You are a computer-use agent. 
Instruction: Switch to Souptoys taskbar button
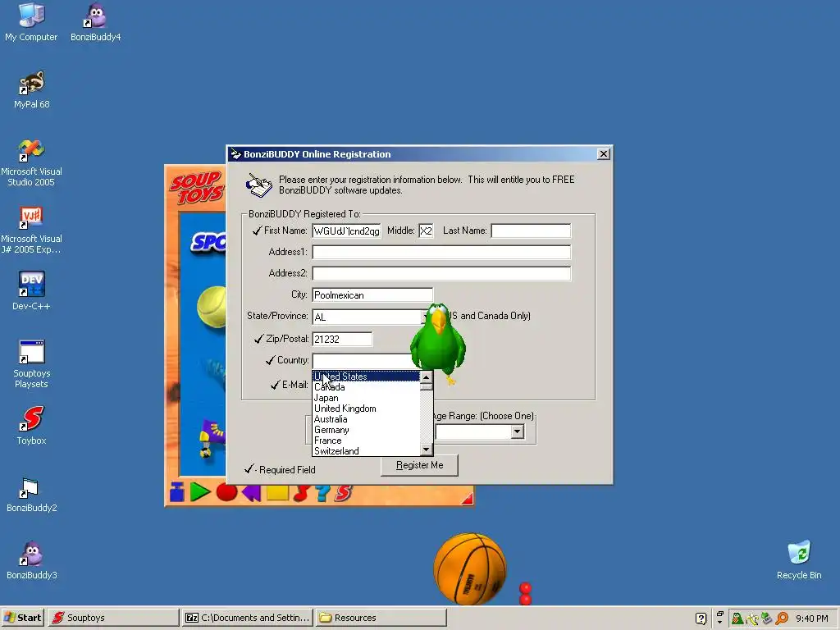pos(113,618)
